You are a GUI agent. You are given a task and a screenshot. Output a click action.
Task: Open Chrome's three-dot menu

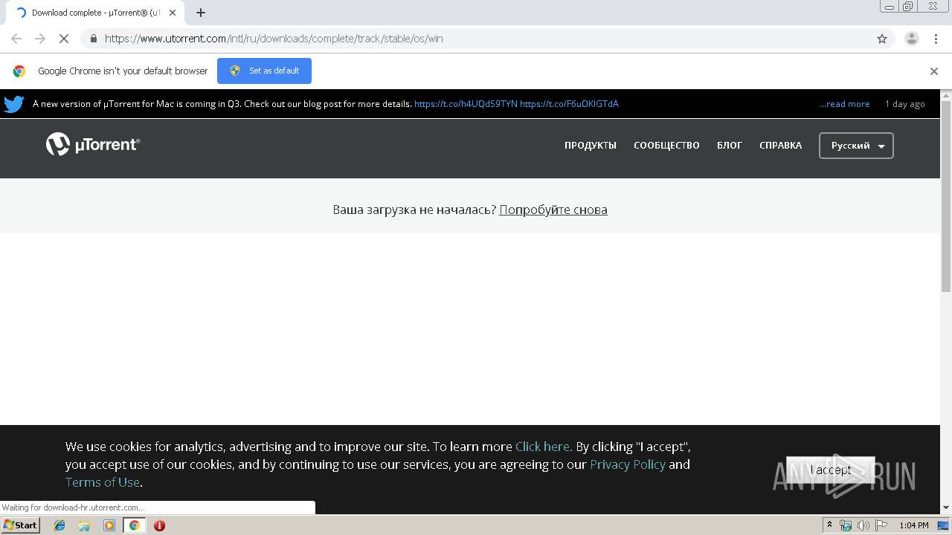click(x=936, y=39)
